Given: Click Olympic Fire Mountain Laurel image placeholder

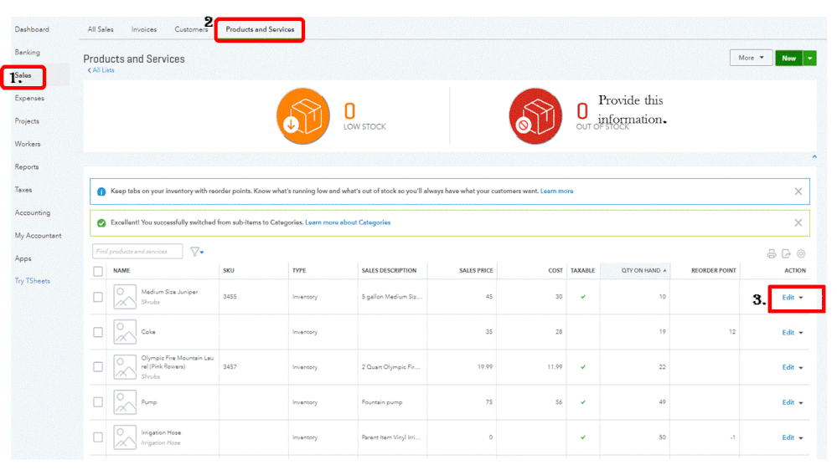Looking at the screenshot, I should pyautogui.click(x=125, y=367).
